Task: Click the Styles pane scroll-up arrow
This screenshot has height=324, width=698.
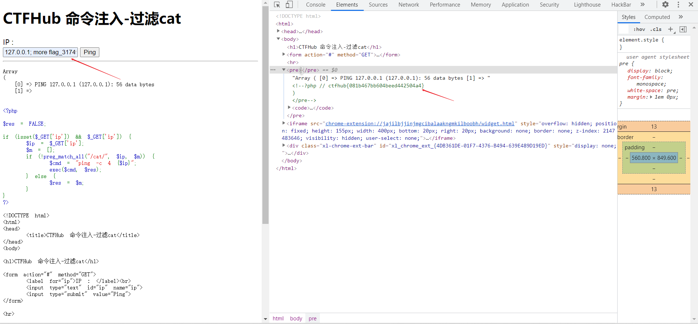Action: tap(694, 28)
